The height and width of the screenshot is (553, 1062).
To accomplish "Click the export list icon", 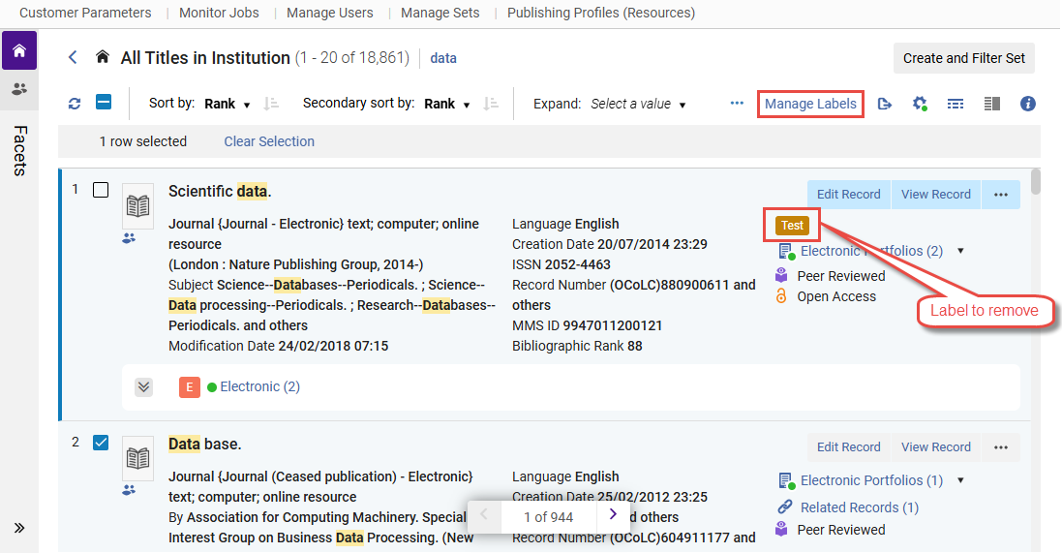I will pyautogui.click(x=884, y=104).
